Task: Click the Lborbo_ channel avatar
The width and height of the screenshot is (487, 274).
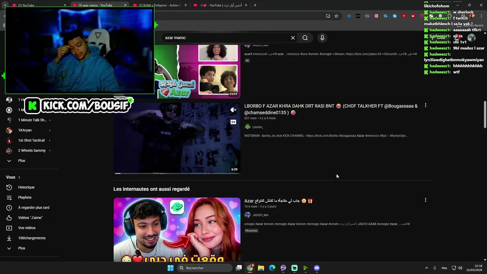Action: click(247, 127)
